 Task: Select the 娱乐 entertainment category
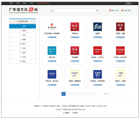(23, 44)
